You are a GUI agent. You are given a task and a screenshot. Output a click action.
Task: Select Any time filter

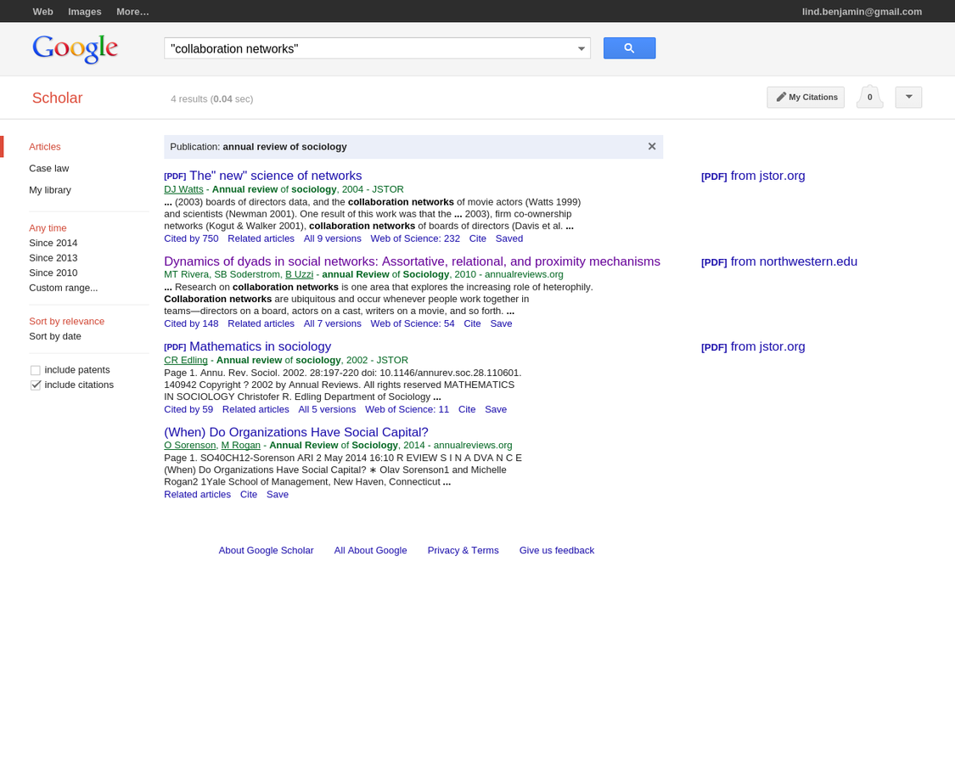(48, 228)
